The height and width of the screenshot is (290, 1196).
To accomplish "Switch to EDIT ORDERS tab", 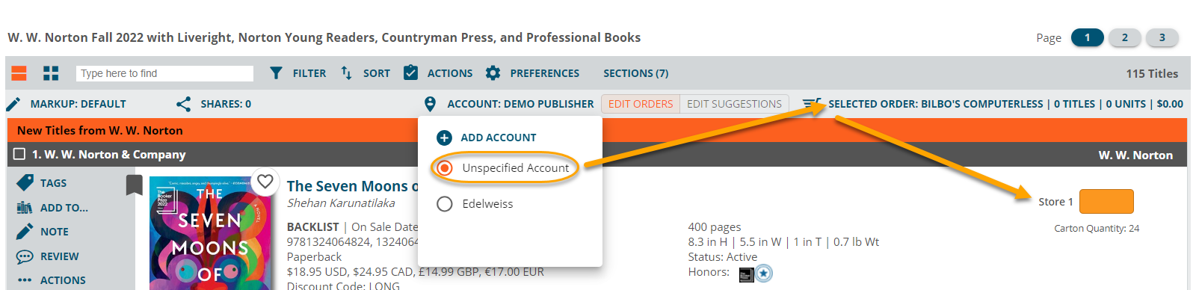I will 641,104.
